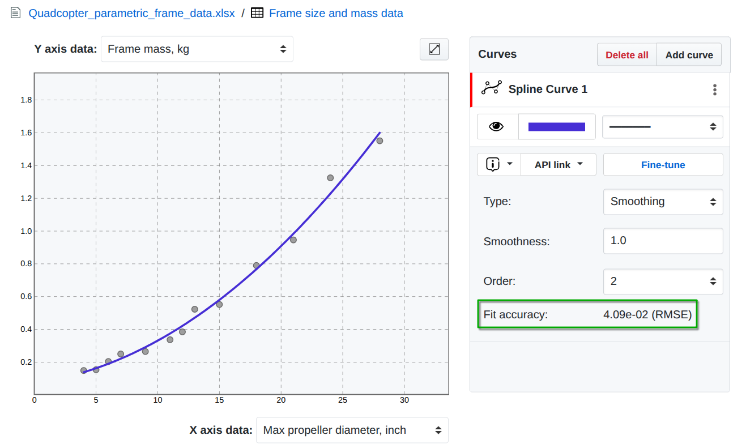The height and width of the screenshot is (448, 746).
Task: Open the Spline Curve 1 three-dot menu
Action: pos(715,89)
